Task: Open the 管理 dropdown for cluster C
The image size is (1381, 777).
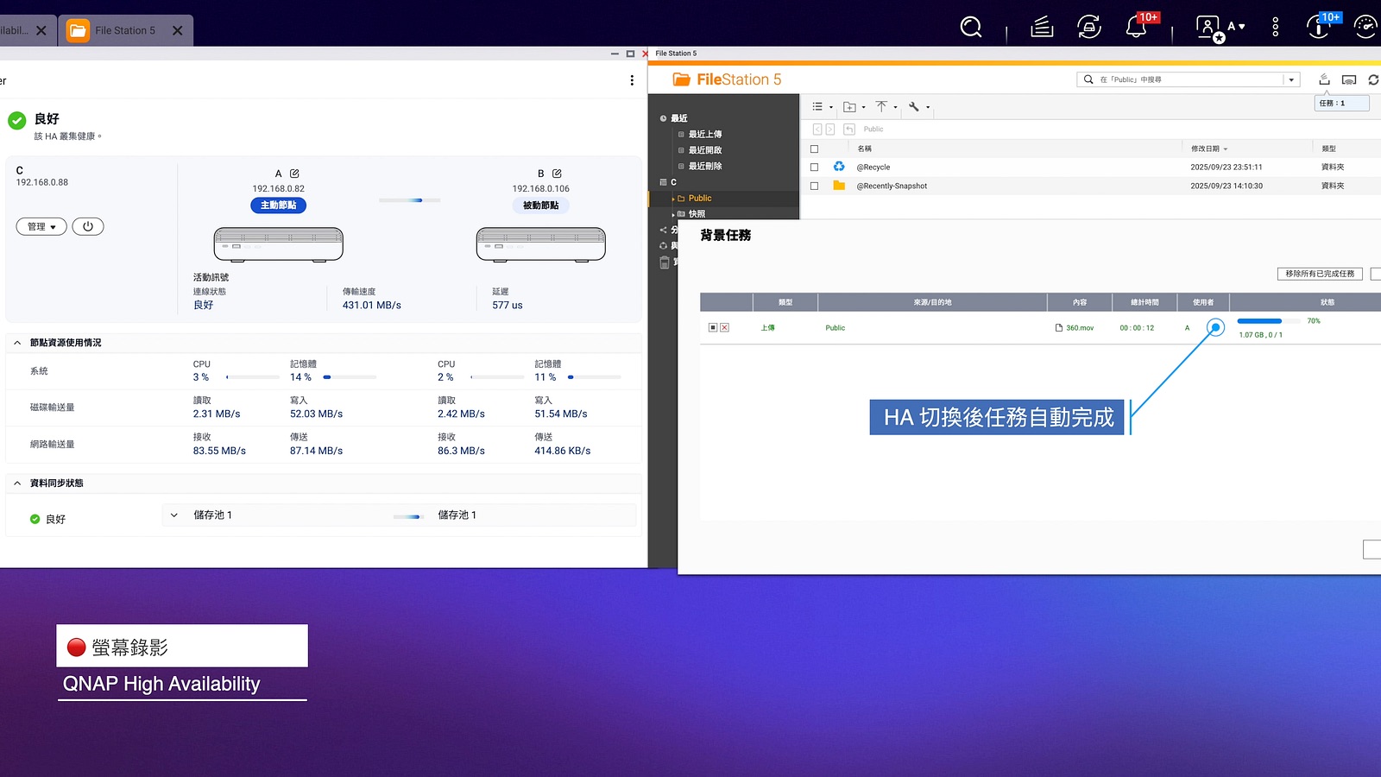Action: 41,226
